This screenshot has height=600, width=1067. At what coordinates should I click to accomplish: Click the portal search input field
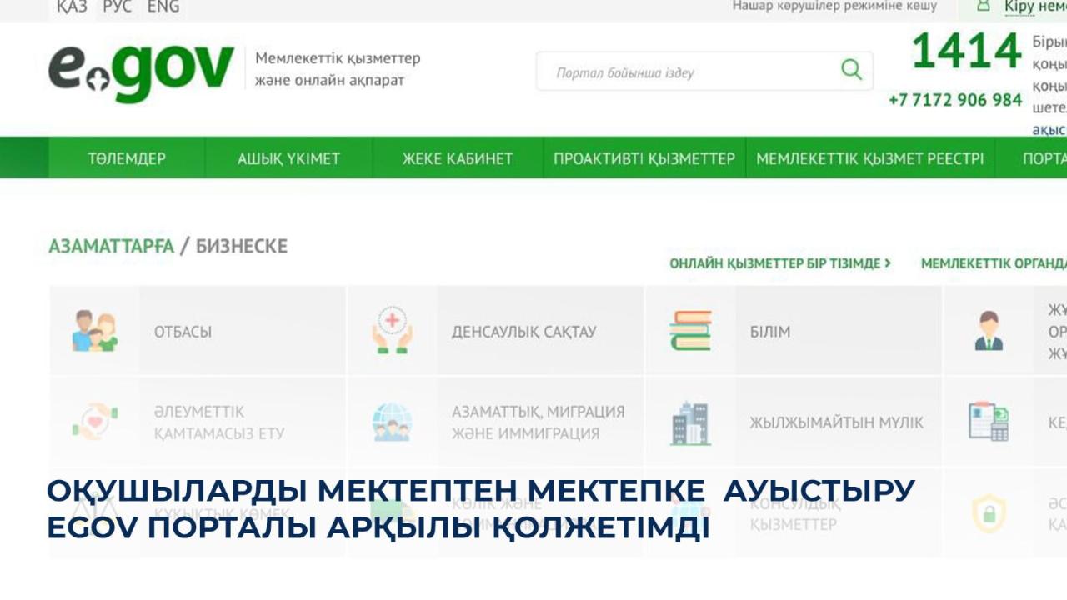[x=692, y=72]
